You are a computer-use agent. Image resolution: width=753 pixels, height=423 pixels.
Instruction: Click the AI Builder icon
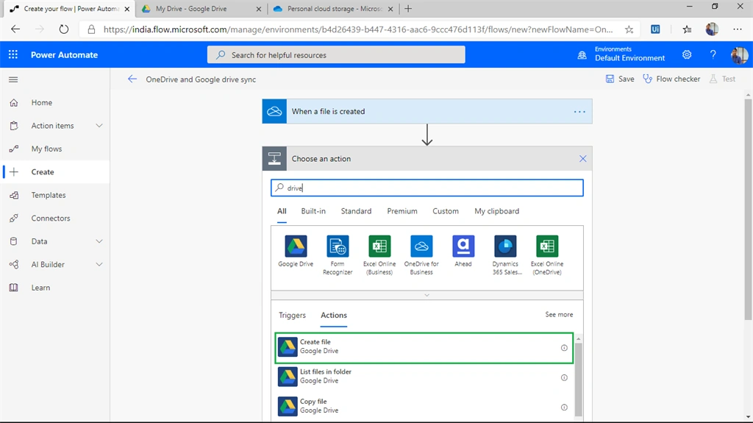(14, 264)
